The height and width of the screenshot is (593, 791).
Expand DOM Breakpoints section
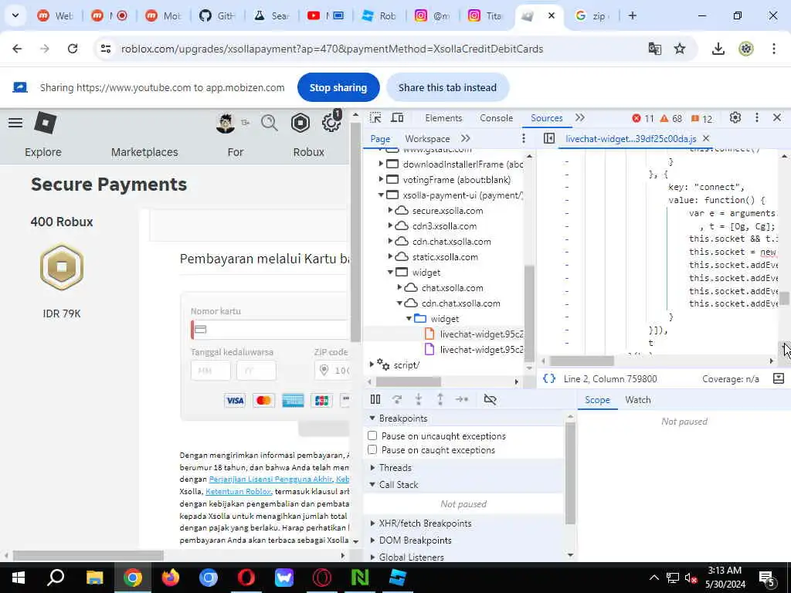click(372, 540)
